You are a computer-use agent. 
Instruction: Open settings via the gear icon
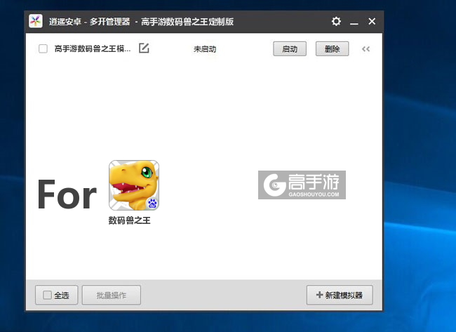tap(336, 21)
